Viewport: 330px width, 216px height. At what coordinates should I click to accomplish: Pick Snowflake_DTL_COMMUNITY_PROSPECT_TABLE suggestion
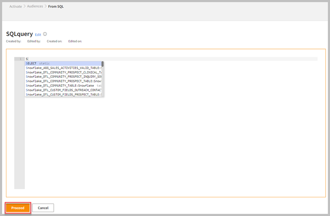[x=63, y=81]
